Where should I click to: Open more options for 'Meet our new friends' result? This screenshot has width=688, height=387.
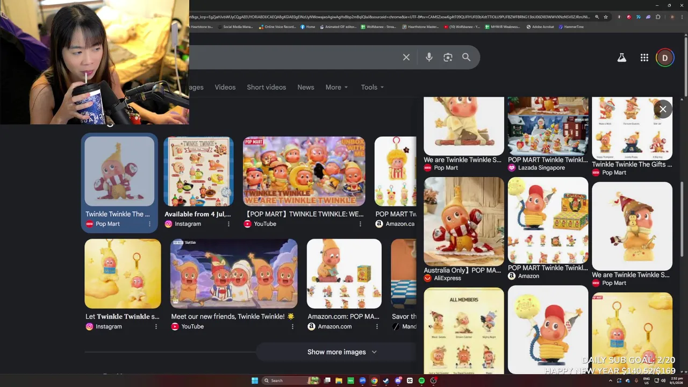(292, 326)
